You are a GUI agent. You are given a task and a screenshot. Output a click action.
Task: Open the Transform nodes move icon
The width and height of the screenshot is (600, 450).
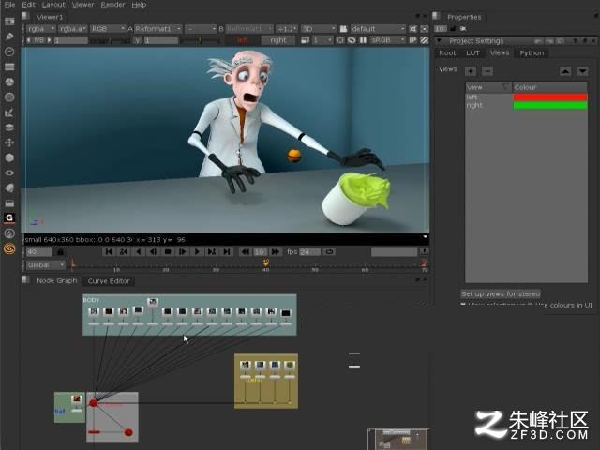pos(9,142)
